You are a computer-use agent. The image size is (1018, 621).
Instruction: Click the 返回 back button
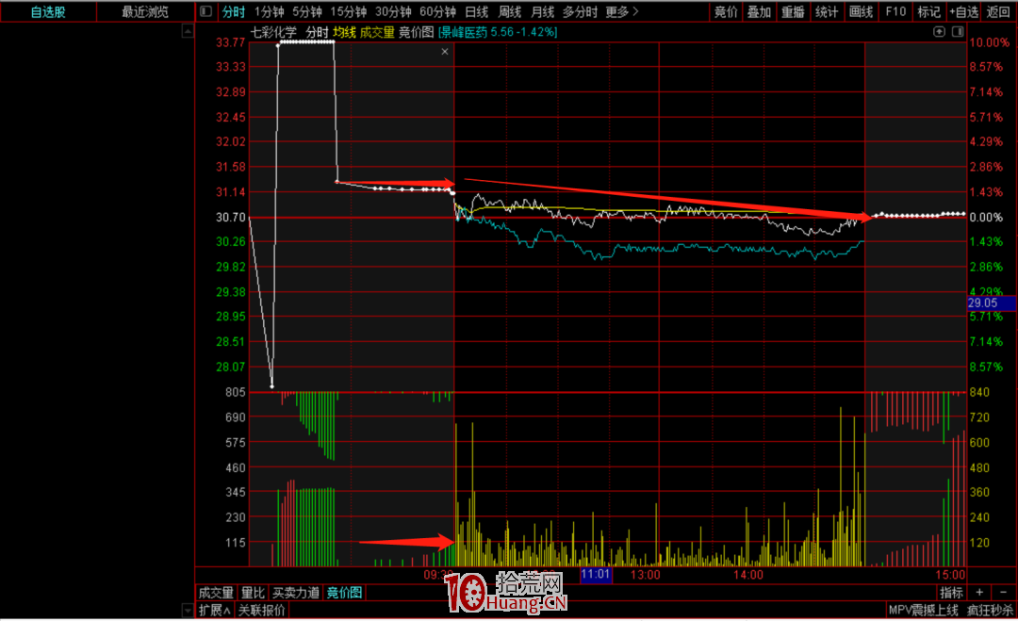[x=998, y=11]
